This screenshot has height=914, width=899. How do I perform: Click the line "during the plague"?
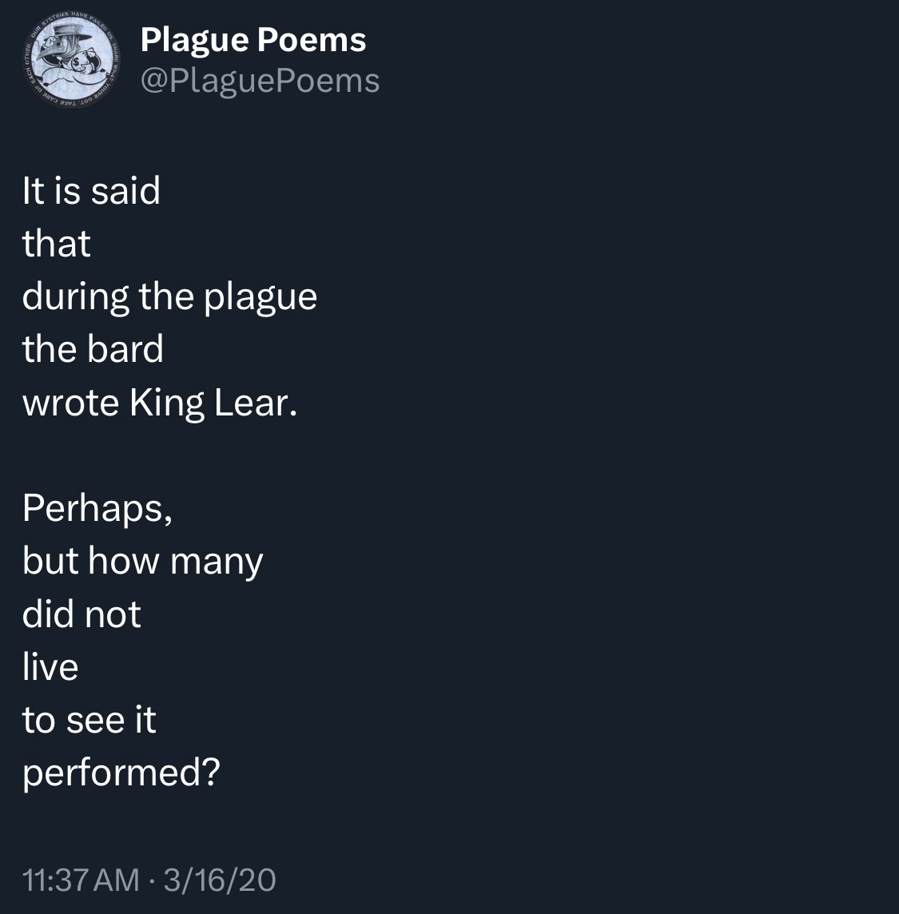(x=169, y=296)
